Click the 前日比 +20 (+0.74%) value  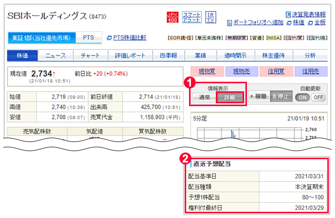tap(110, 74)
